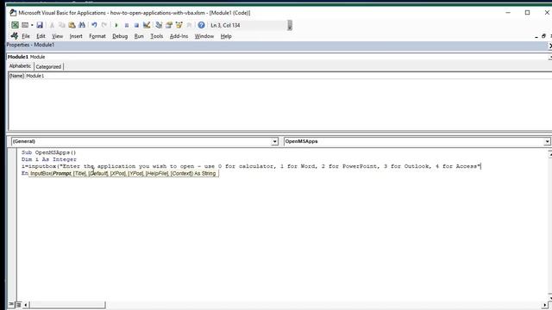The height and width of the screenshot is (310, 552).
Task: Switch to the Categorized properties tab
Action: click(48, 66)
